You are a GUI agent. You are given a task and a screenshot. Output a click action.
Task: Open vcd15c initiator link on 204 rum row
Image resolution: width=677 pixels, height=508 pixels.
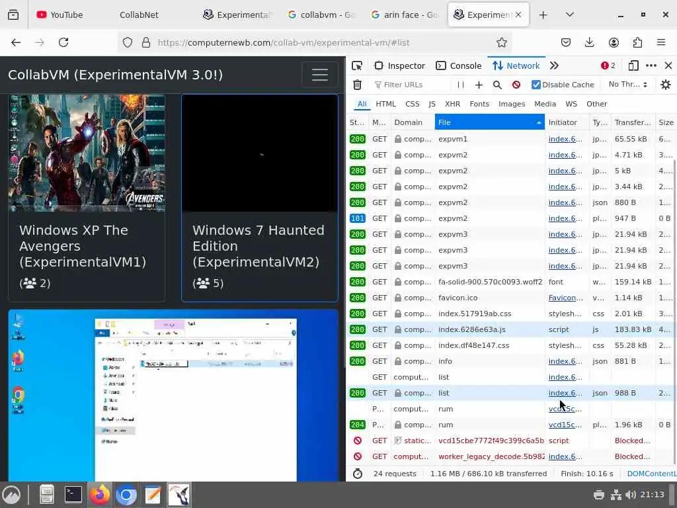point(565,425)
